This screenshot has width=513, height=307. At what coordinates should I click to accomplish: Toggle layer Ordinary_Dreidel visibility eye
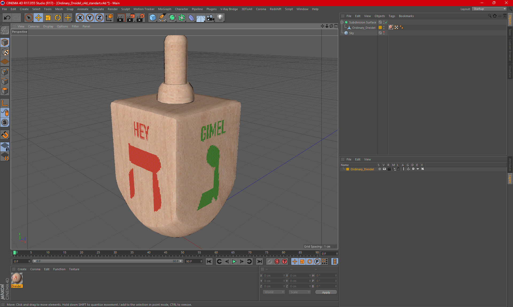384,169
